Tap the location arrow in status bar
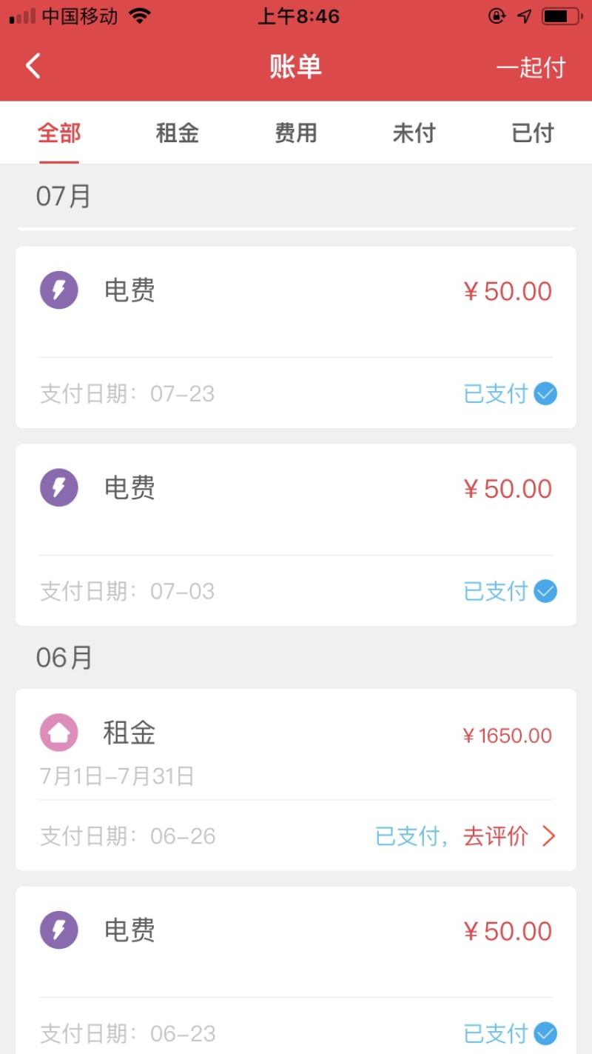The height and width of the screenshot is (1054, 592). [524, 16]
